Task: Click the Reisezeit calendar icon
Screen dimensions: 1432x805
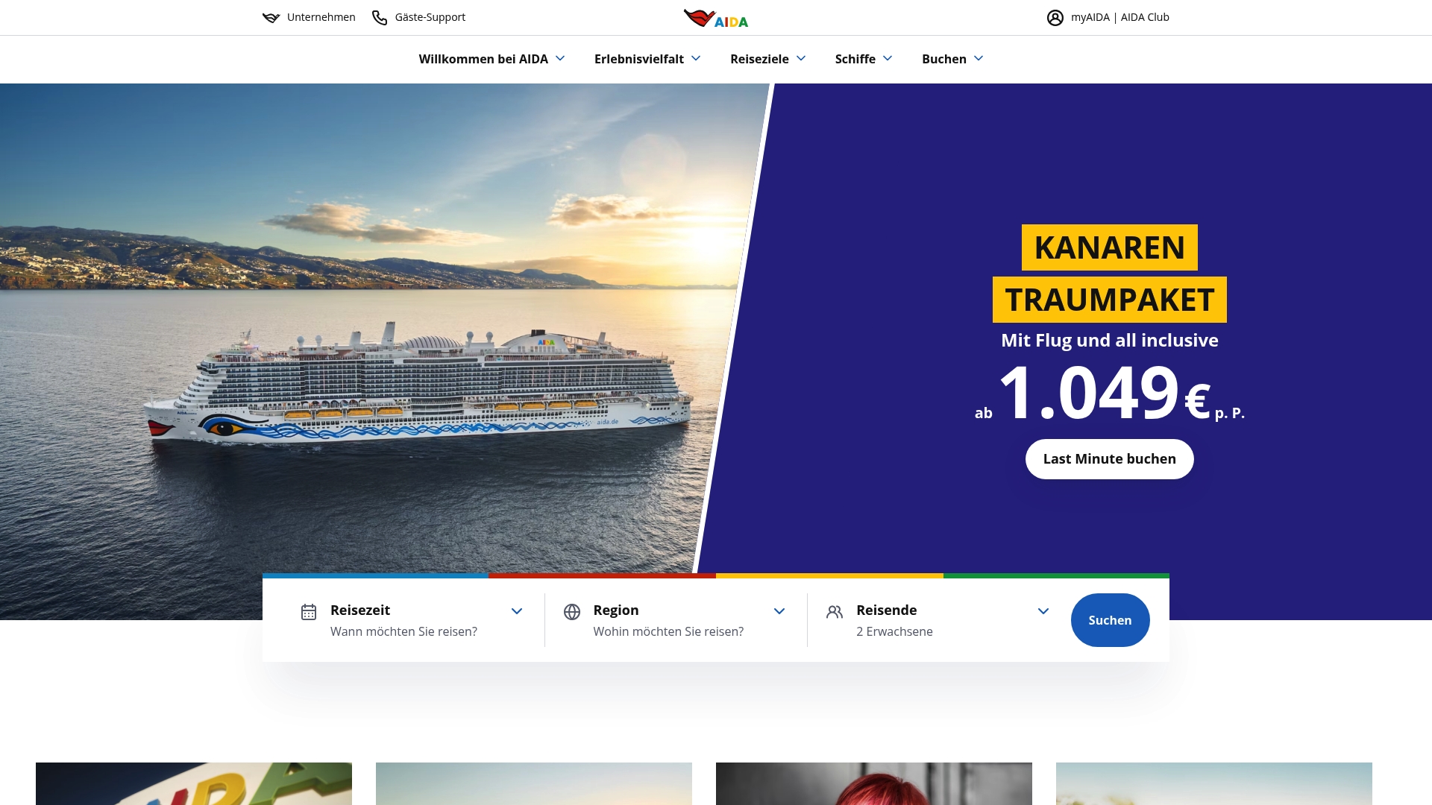Action: point(309,612)
